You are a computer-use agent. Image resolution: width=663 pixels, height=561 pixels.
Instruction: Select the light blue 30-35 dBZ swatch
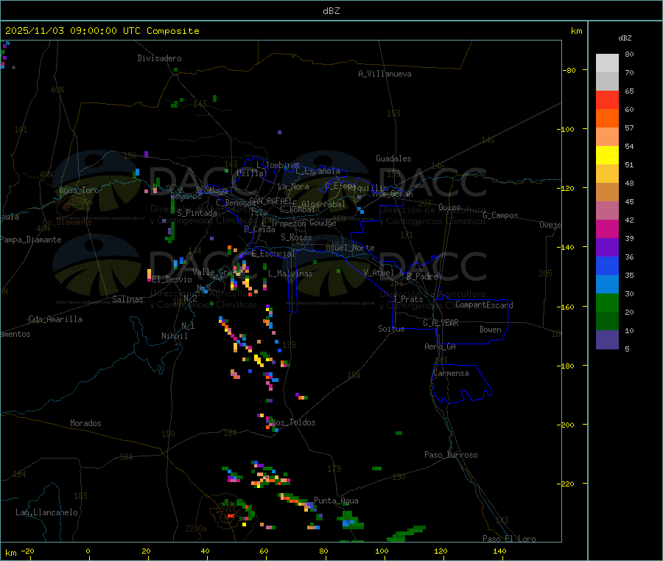[x=607, y=285]
